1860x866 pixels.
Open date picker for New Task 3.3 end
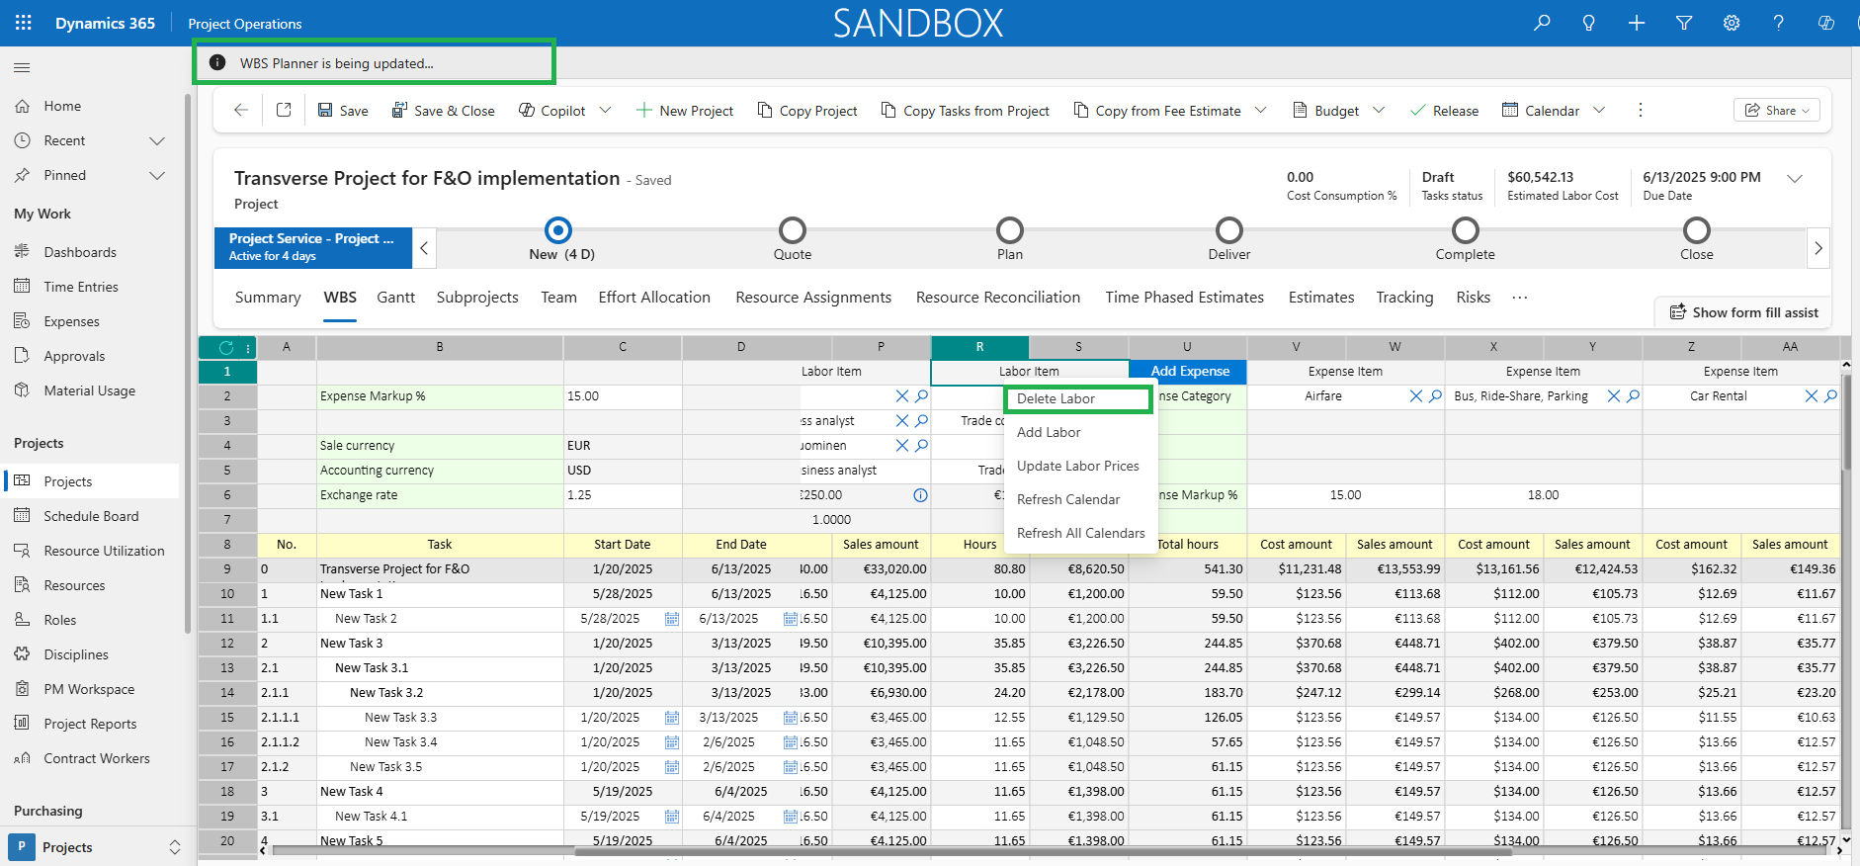pos(791,718)
